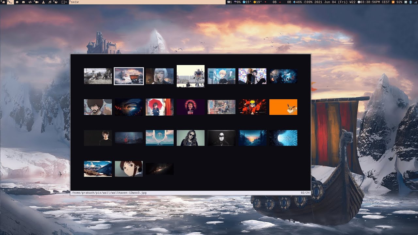This screenshot has width=418, height=235.
Task: Open the last circular workspace tag icon
Action: pyautogui.click(x=56, y=2)
